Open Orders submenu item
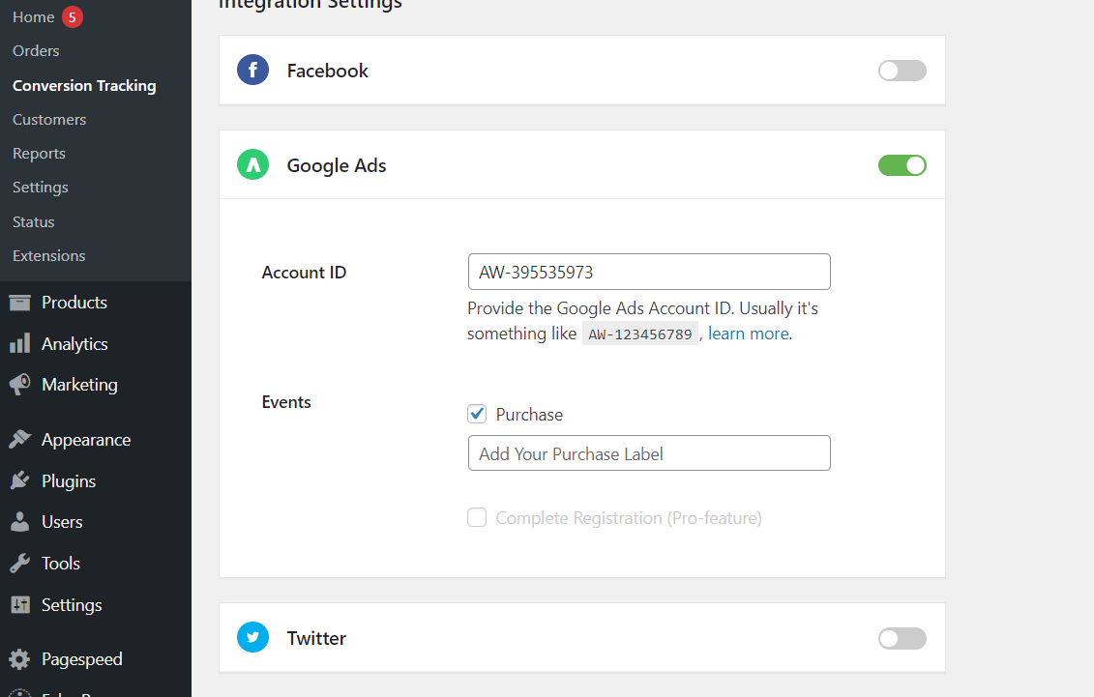The image size is (1094, 697). pos(37,51)
